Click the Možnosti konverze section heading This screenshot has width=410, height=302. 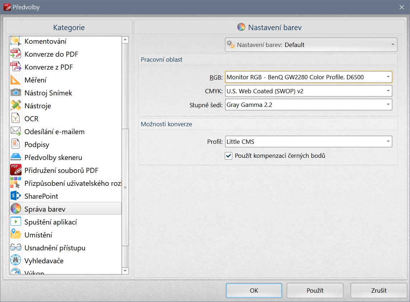click(x=166, y=124)
